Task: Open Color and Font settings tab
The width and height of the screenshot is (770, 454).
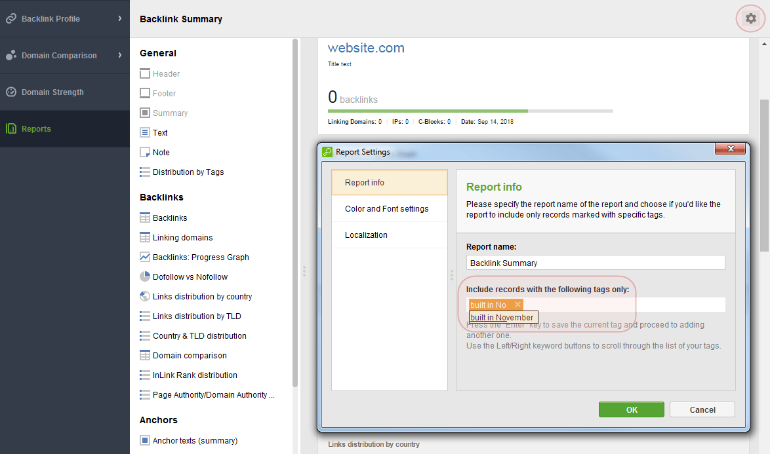Action: (x=387, y=209)
